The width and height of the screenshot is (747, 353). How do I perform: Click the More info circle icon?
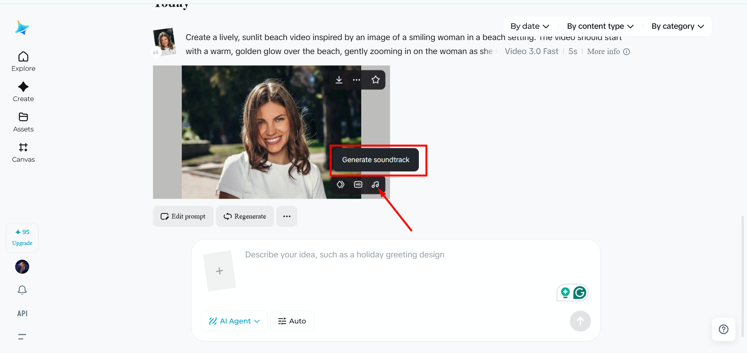tap(627, 52)
